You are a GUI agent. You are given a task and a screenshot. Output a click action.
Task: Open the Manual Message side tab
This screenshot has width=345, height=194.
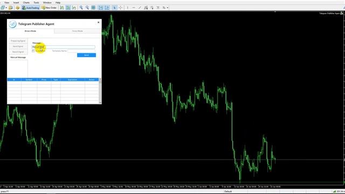pos(18,58)
